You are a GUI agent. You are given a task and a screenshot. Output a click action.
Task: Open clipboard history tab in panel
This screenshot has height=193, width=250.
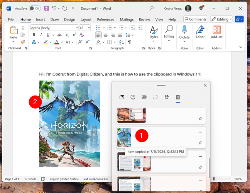[178, 97]
